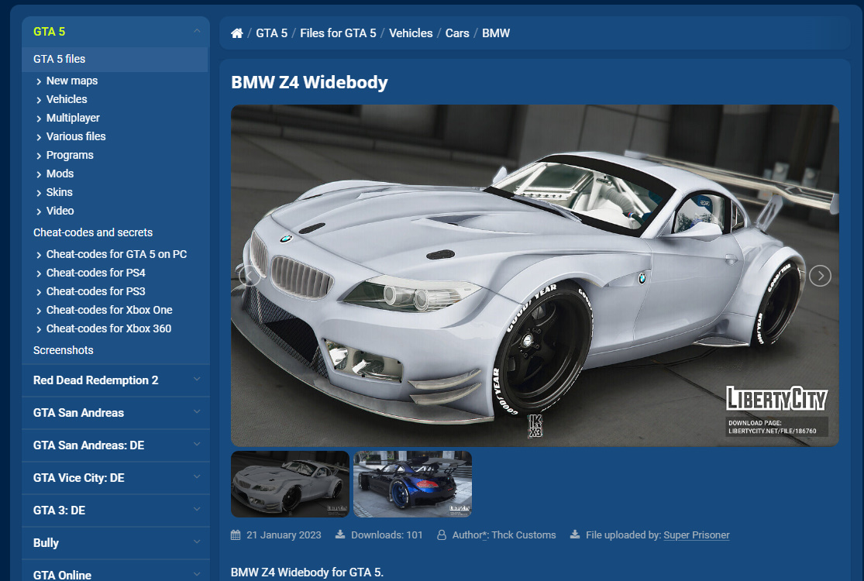Open the main BMW Z4 image
864x581 pixels.
tap(535, 275)
